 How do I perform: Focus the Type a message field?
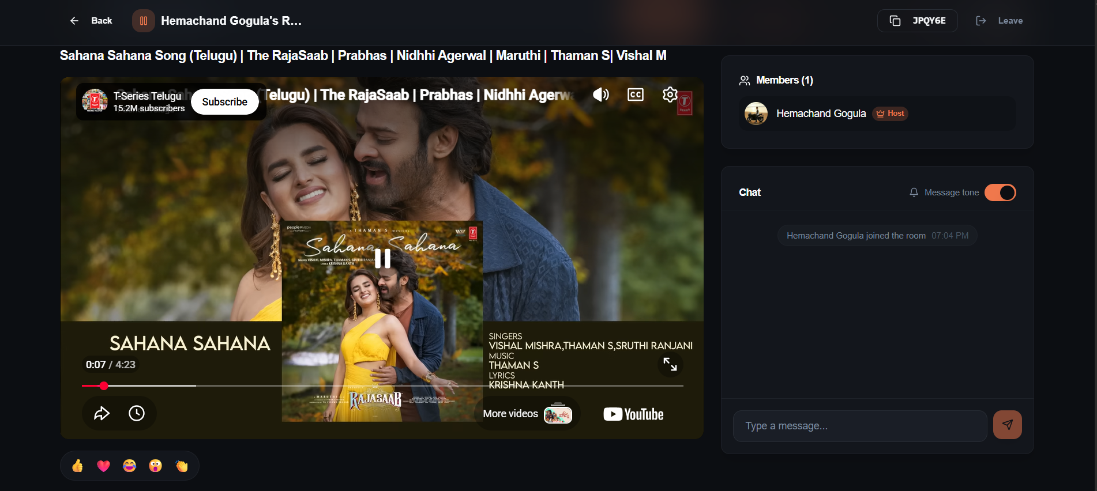tap(860, 426)
